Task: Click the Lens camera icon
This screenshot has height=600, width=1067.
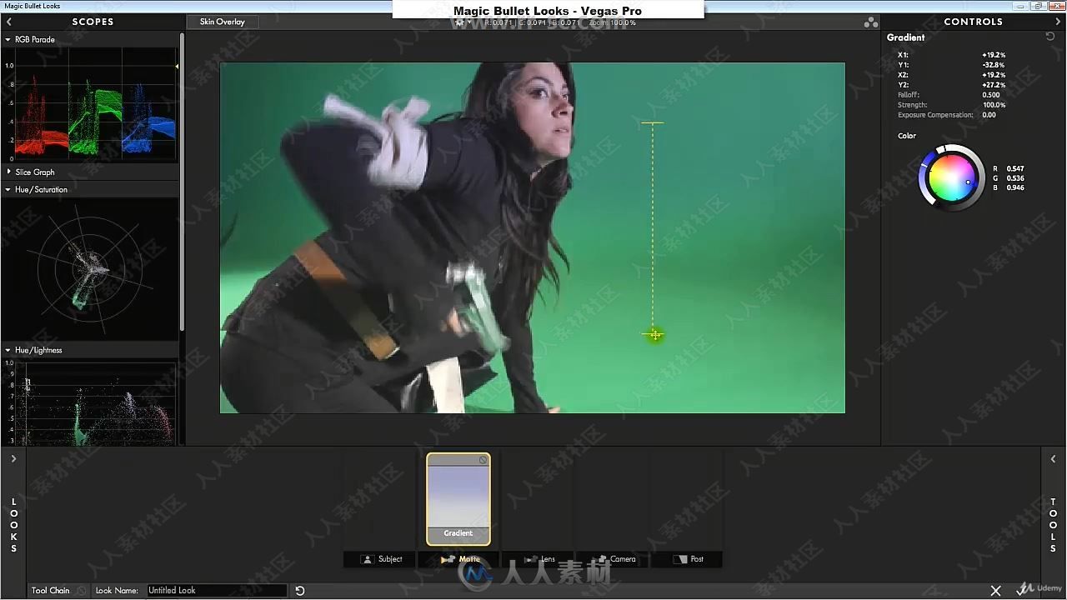Action: (530, 559)
